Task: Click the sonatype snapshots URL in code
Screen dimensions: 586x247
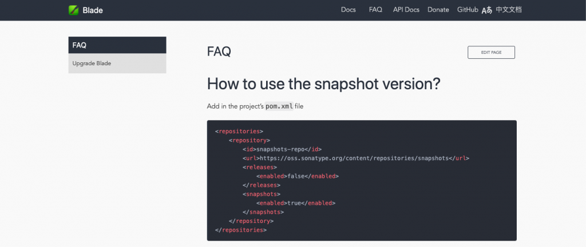Action: [354, 158]
